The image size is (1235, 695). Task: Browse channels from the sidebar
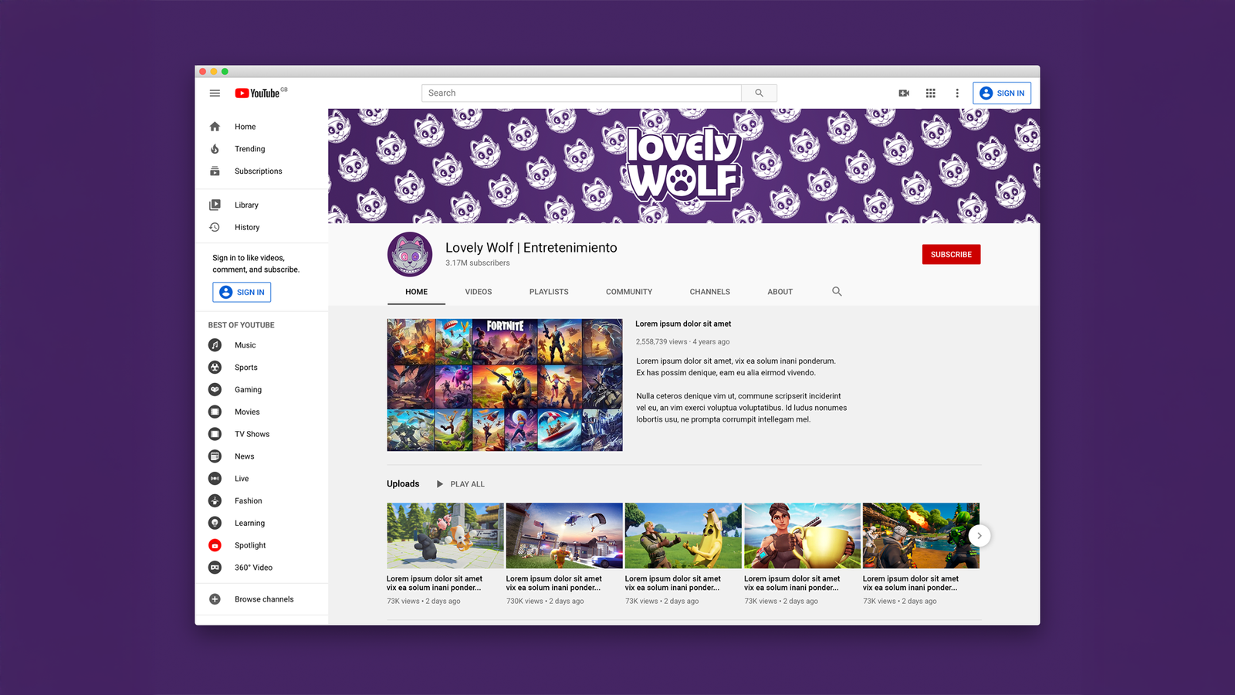click(x=263, y=599)
